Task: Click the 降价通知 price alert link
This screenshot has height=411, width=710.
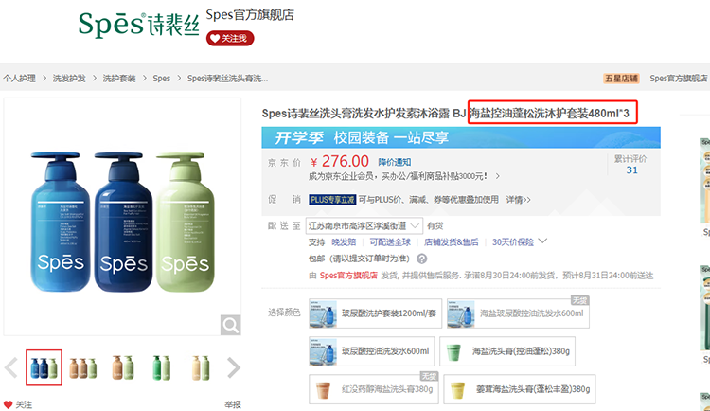Action: coord(394,162)
